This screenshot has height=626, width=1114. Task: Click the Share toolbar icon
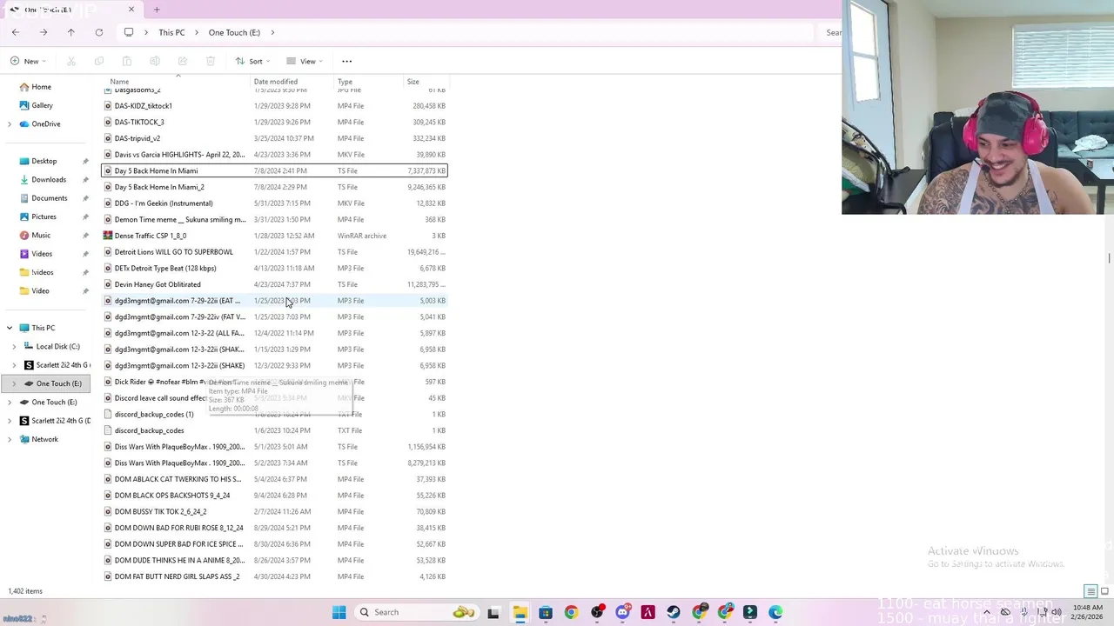coord(183,61)
